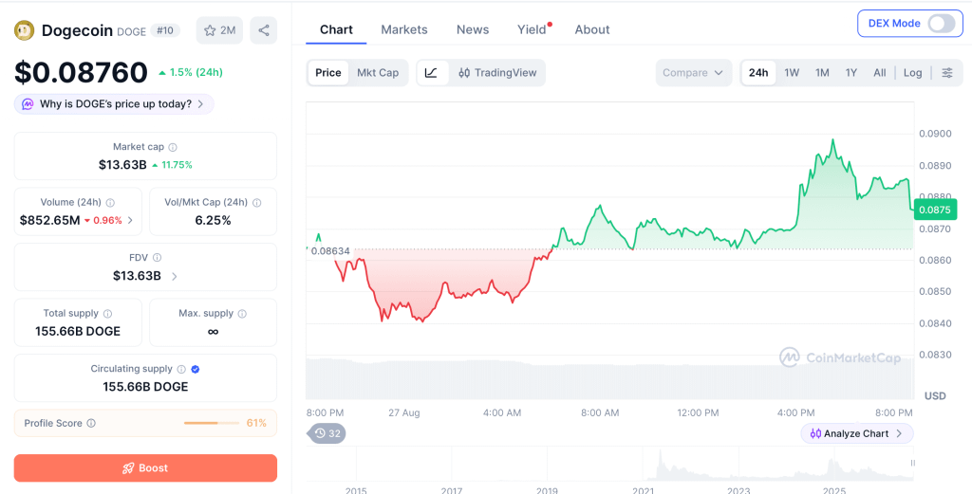Click the circulating supply verified badge

tap(195, 369)
